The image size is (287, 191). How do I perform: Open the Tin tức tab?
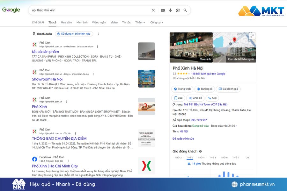[127, 23]
